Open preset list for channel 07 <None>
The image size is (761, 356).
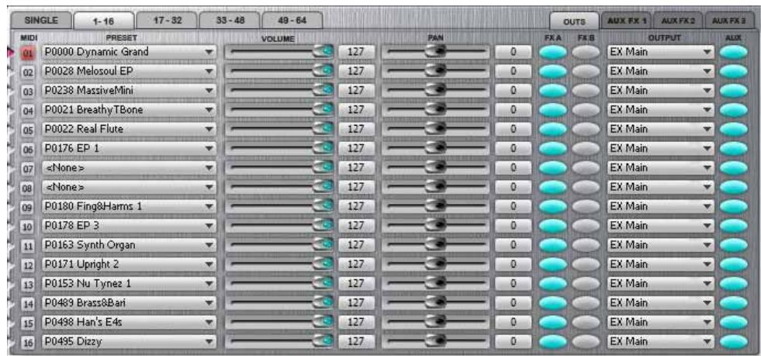tap(129, 168)
